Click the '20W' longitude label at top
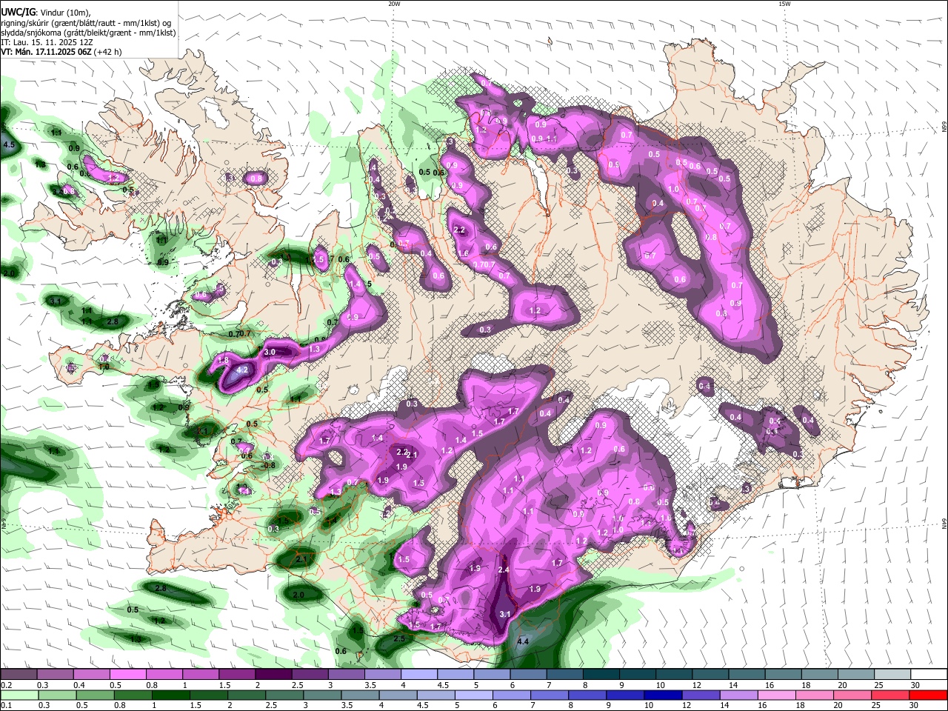Viewport: 948px width, 711px height. point(394,4)
